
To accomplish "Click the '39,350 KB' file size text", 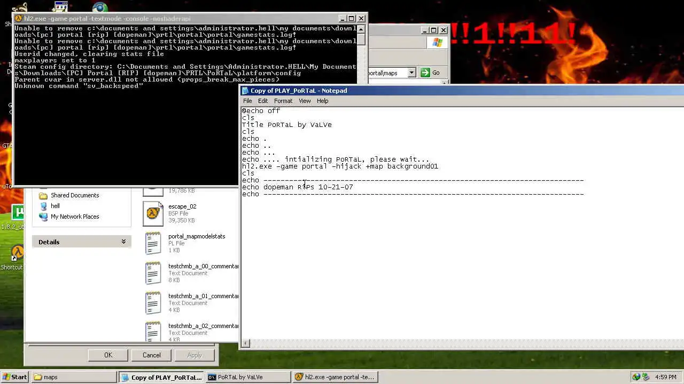I will pos(182,220).
